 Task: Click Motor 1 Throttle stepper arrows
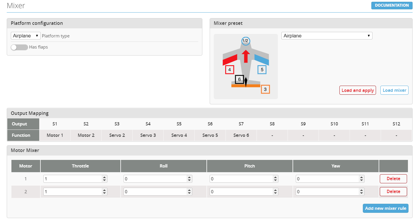[104, 179]
